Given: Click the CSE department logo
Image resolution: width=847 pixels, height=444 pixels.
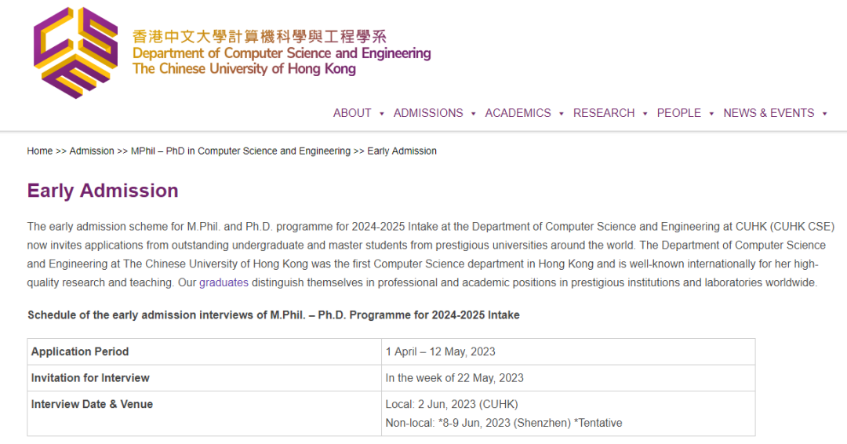Looking at the screenshot, I should (x=75, y=53).
